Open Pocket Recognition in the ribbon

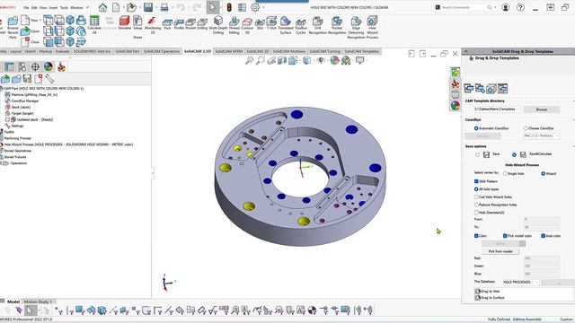click(x=337, y=25)
